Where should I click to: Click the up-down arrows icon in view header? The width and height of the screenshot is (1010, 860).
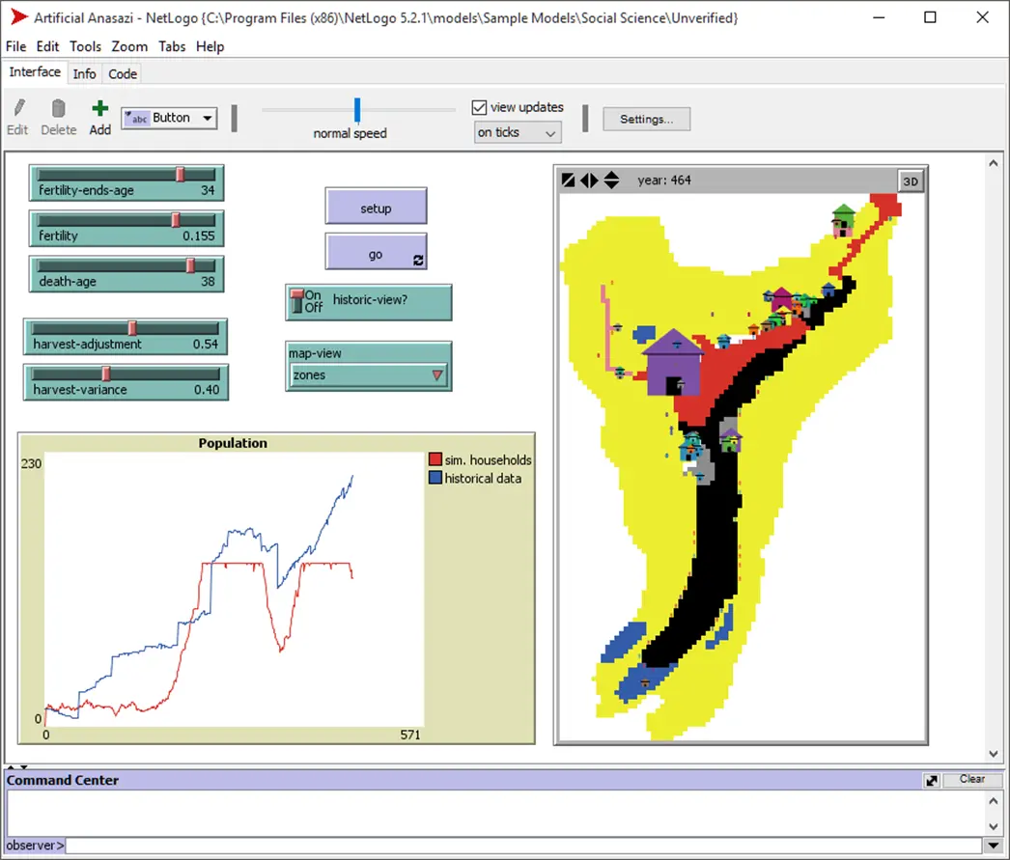611,180
